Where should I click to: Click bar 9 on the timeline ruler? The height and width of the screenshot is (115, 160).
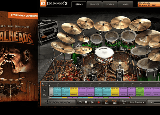58,84
